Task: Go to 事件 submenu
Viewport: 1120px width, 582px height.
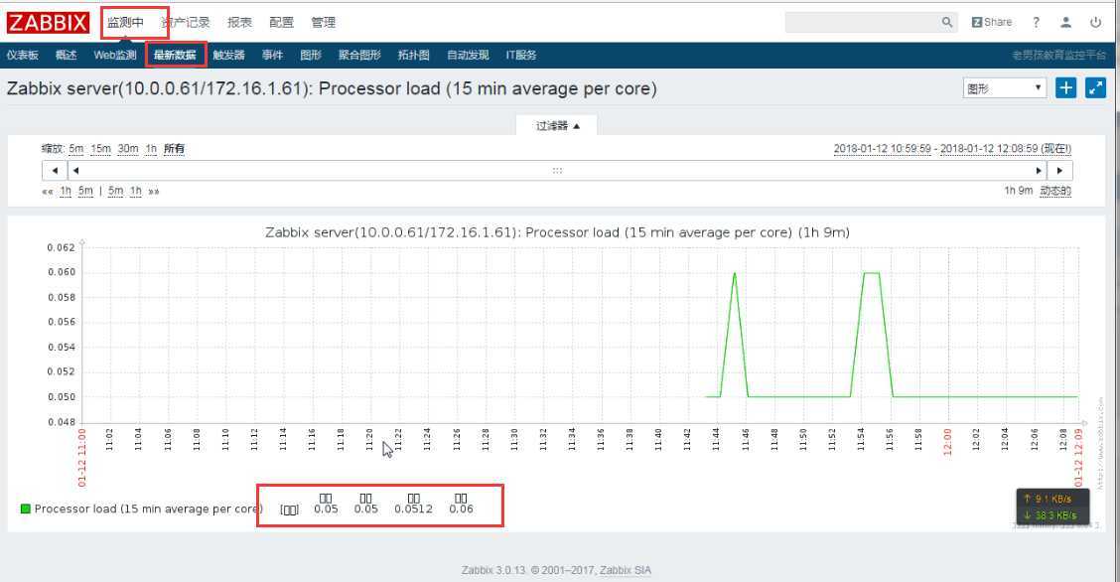Action: click(x=272, y=55)
